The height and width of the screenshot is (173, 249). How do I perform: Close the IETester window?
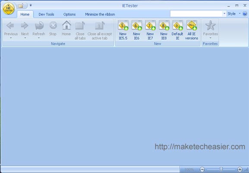pyautogui.click(x=245, y=6)
